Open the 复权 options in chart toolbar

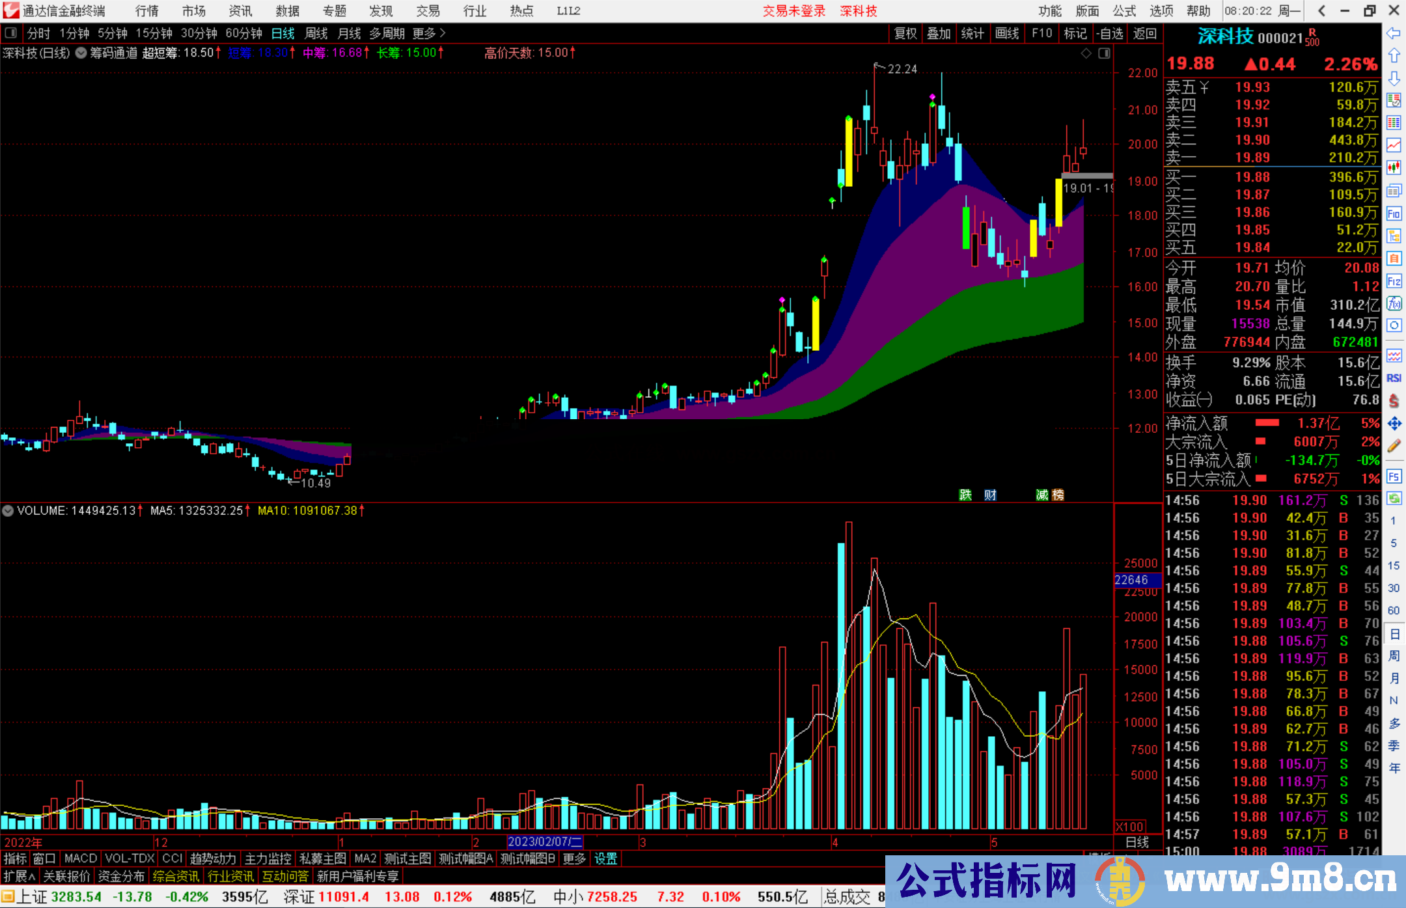pyautogui.click(x=905, y=33)
